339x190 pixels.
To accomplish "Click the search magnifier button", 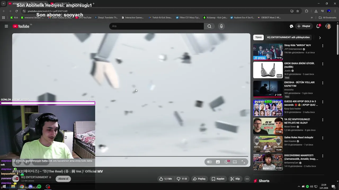I will [209, 26].
